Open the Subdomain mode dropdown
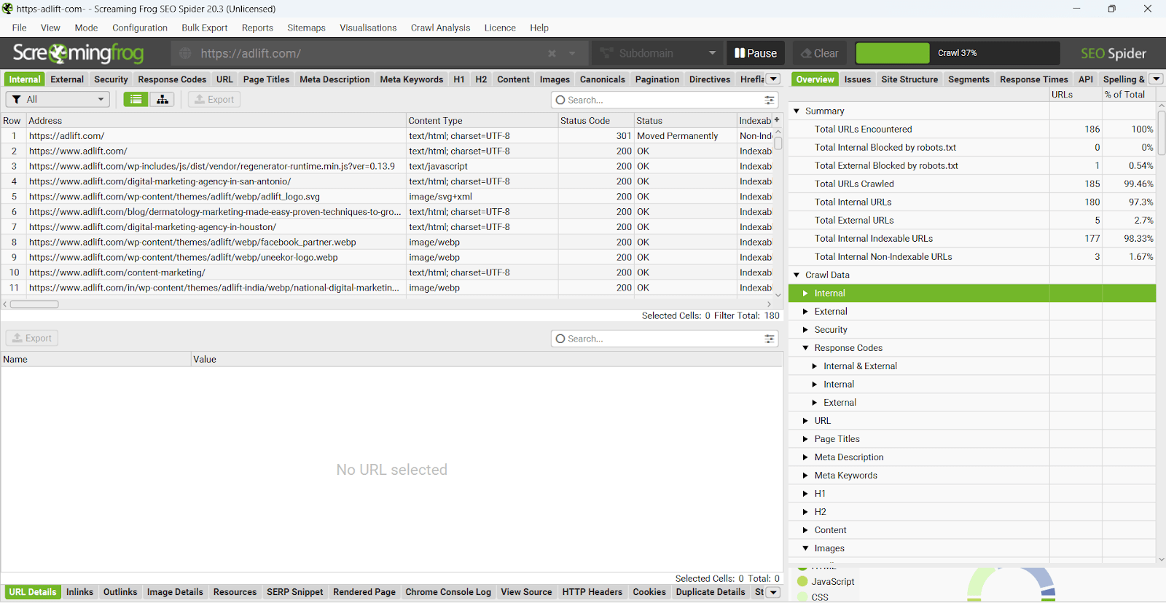This screenshot has width=1166, height=603. (x=656, y=53)
